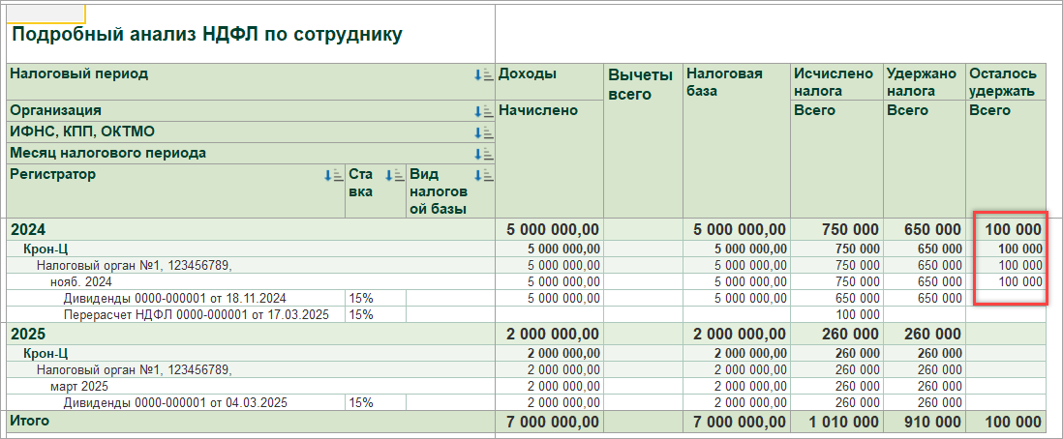Click sort icon beside Вид налоговой базы
The width and height of the screenshot is (1063, 439).
click(x=483, y=175)
